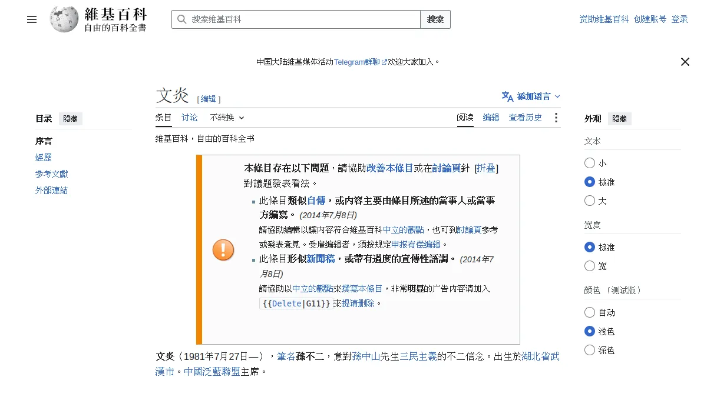Image resolution: width=707 pixels, height=397 pixels.
Task: Click the magnifier icon in search box
Action: tap(181, 19)
